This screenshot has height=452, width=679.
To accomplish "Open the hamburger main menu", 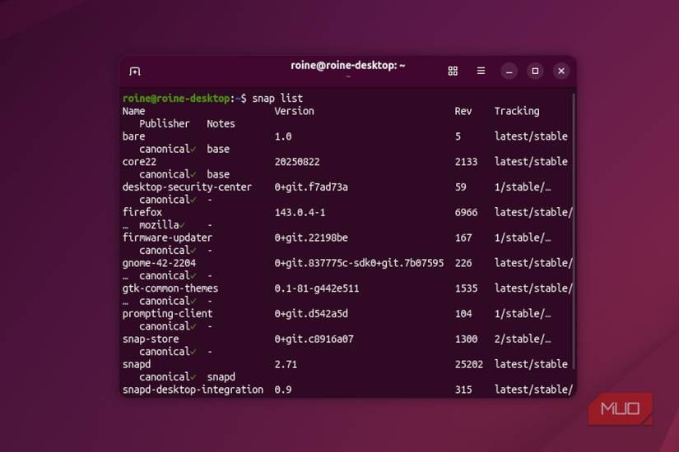I will click(x=481, y=71).
